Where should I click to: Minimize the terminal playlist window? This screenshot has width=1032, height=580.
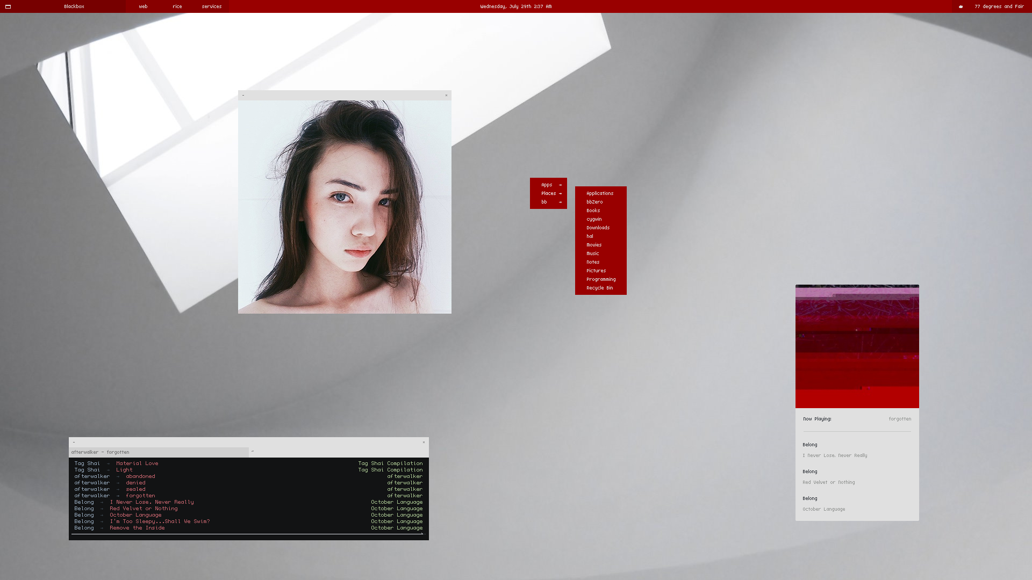pos(74,442)
